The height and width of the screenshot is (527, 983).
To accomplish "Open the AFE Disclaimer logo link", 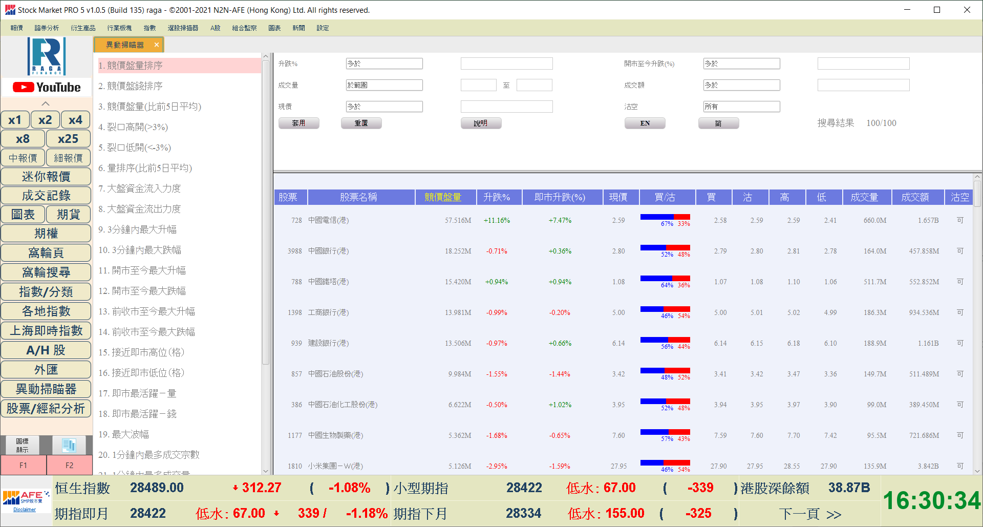I will click(x=25, y=501).
